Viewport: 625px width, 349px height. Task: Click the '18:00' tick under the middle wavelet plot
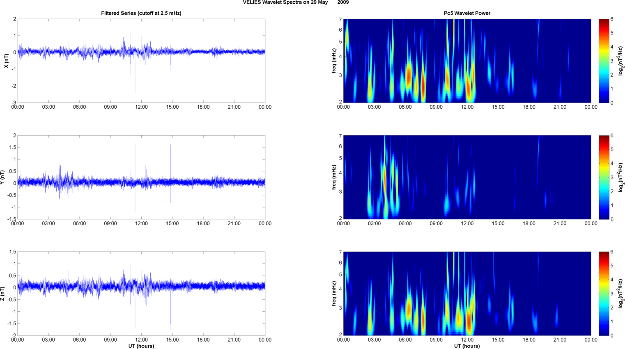point(529,224)
